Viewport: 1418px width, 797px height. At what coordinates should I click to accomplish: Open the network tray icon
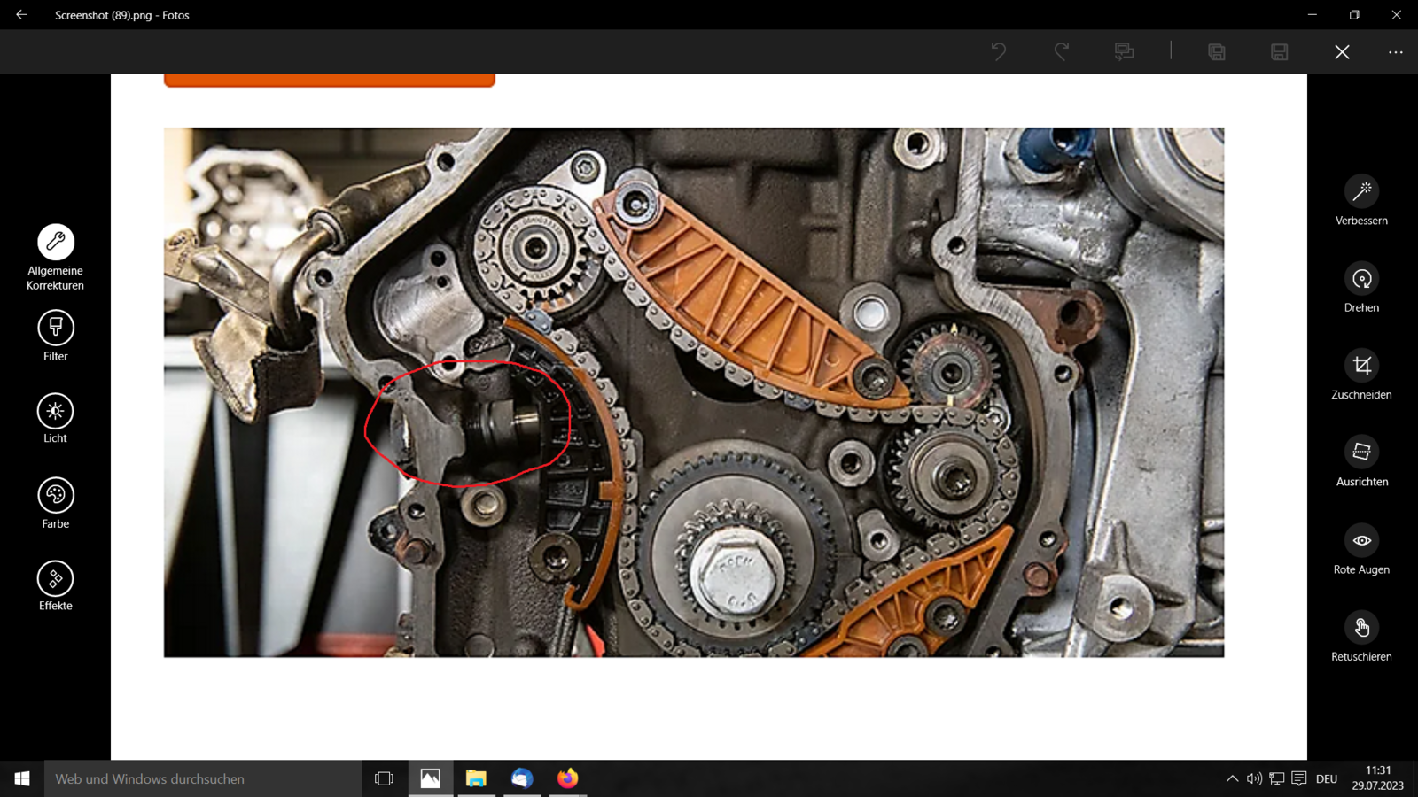point(1276,778)
